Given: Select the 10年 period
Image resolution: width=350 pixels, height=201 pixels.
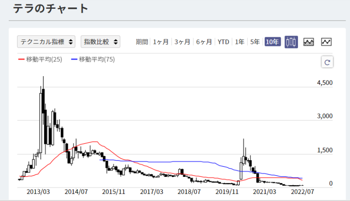Looking at the screenshot, I should 273,42.
